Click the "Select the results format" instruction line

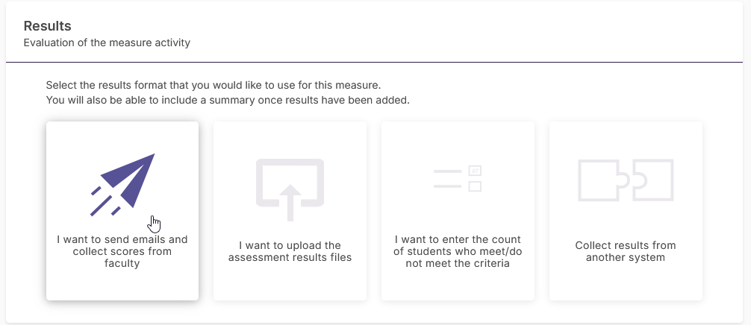click(x=214, y=86)
